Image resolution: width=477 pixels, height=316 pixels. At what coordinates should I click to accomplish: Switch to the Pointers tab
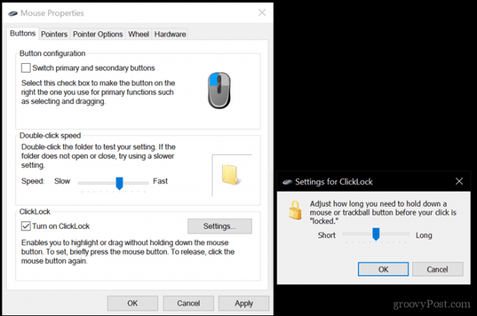click(54, 34)
